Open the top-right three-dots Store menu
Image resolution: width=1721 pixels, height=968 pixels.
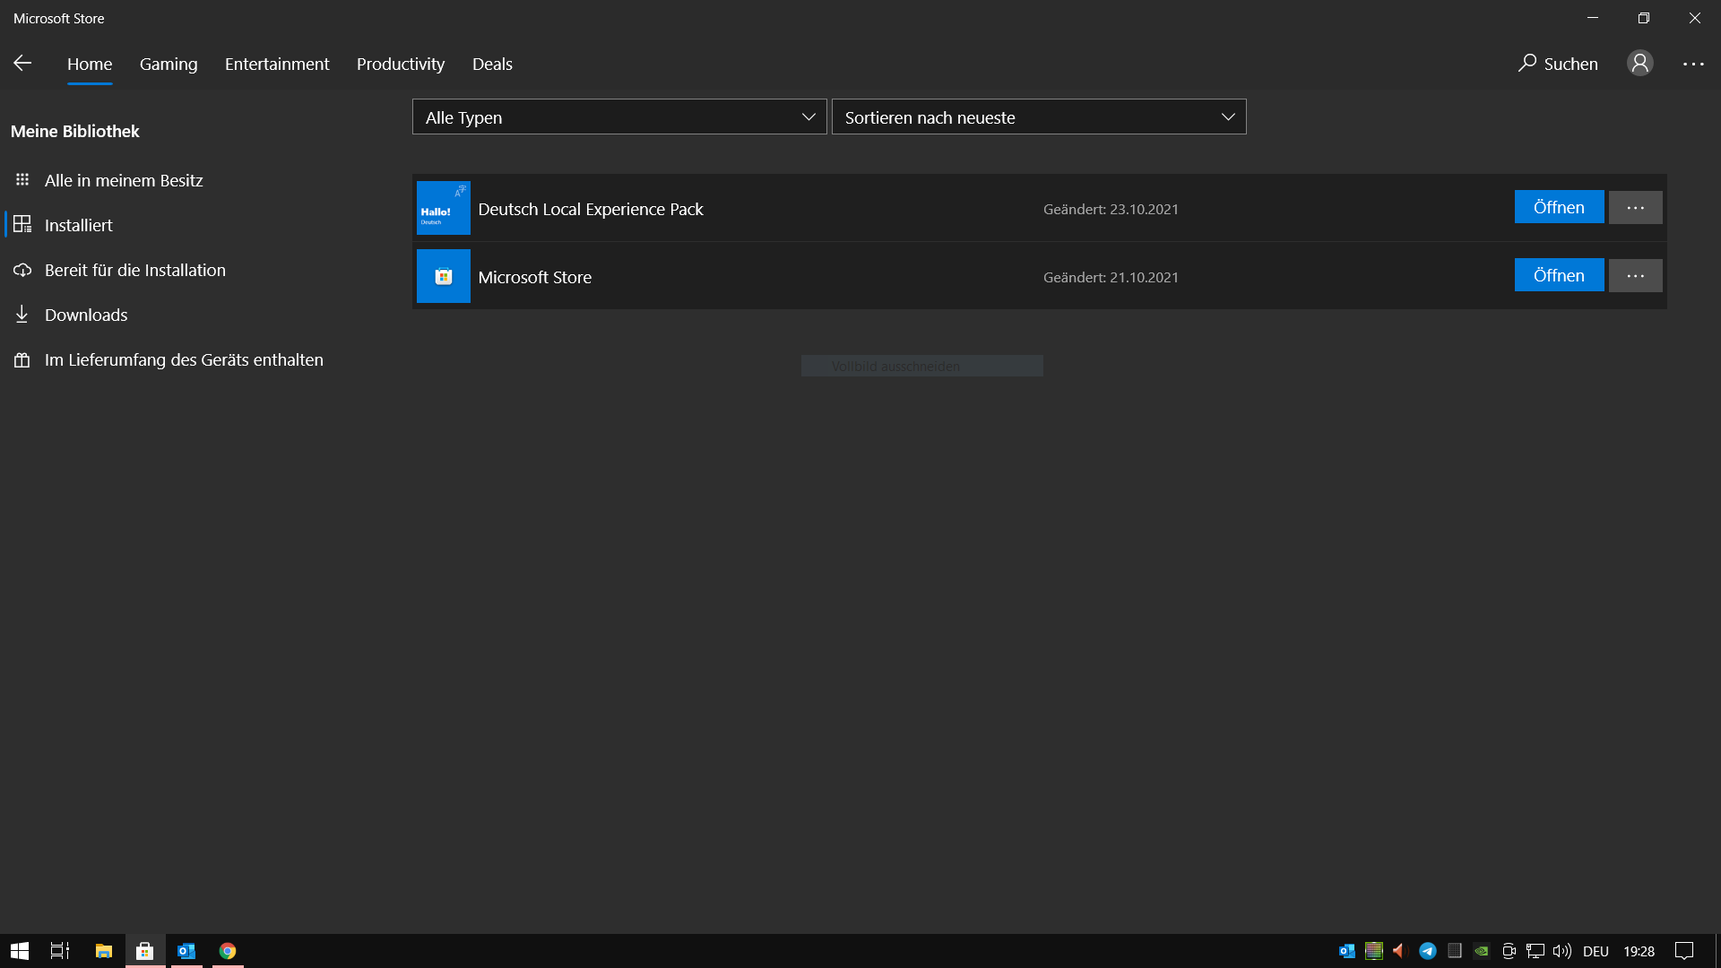pyautogui.click(x=1693, y=64)
